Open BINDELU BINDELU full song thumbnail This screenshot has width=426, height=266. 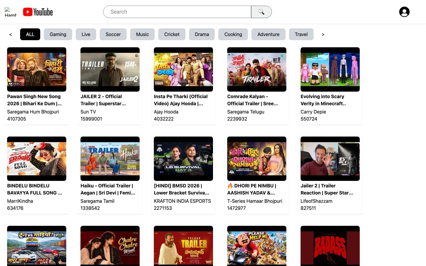click(x=37, y=159)
